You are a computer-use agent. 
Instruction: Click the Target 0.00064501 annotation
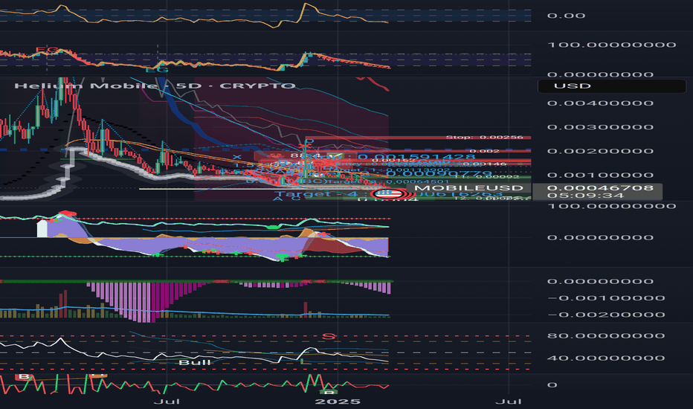388,181
